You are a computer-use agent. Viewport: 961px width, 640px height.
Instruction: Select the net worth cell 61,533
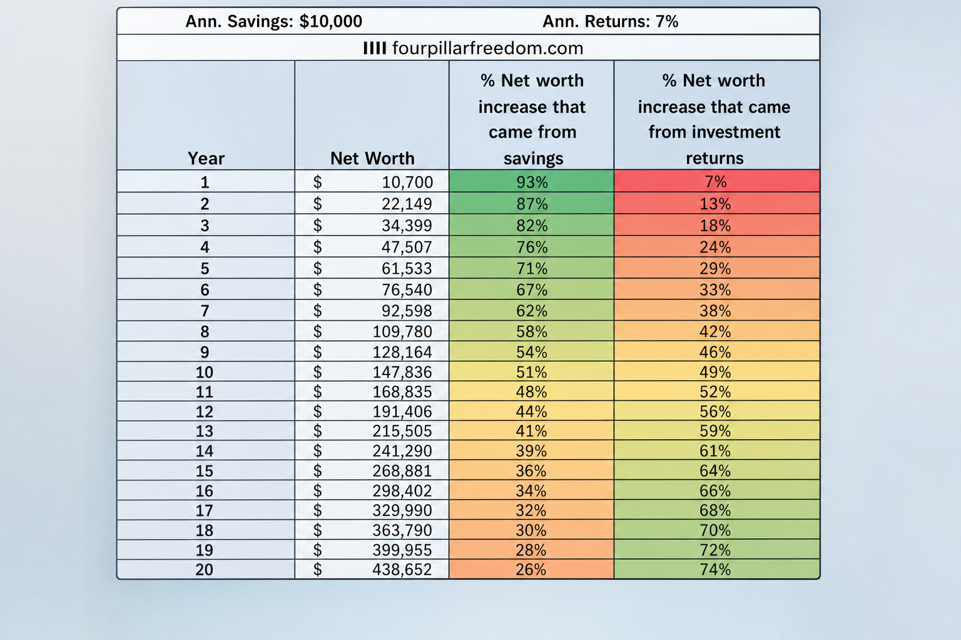tap(372, 268)
